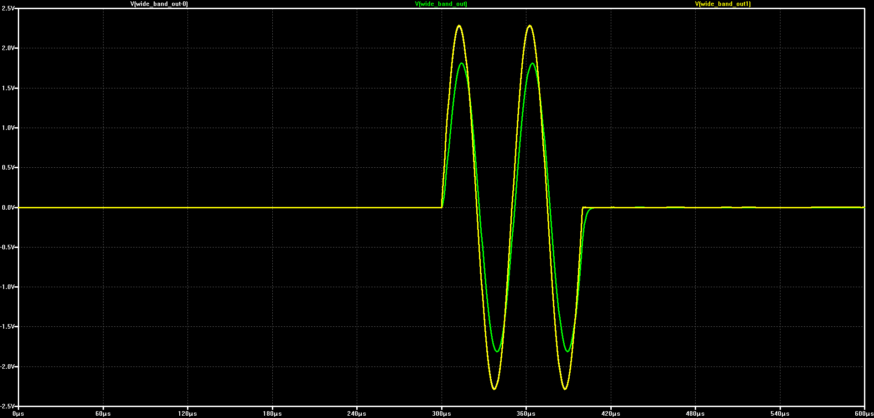Select the 180µs horizontal axis label

point(272,414)
